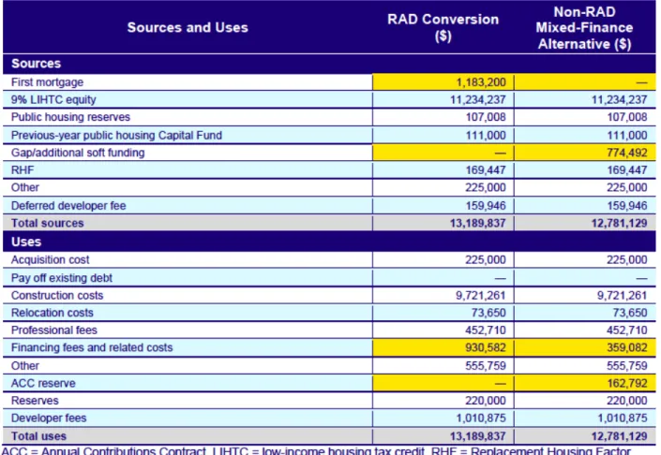Select the 'Professional fees' row label

click(x=54, y=330)
